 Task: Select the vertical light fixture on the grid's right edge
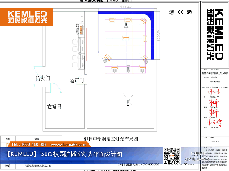tap(144, 39)
